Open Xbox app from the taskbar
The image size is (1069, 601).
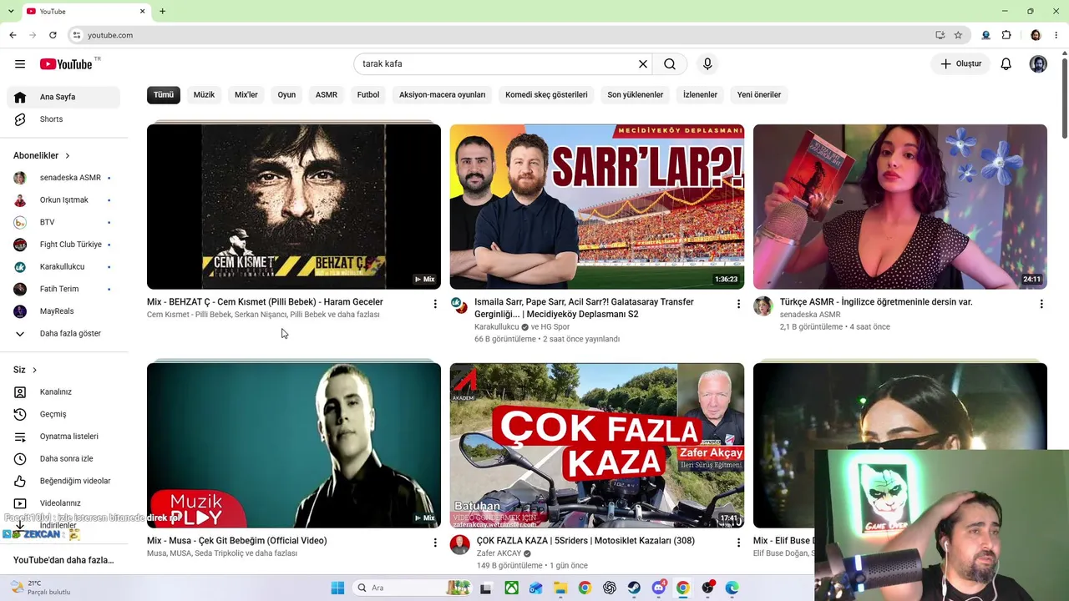click(511, 588)
